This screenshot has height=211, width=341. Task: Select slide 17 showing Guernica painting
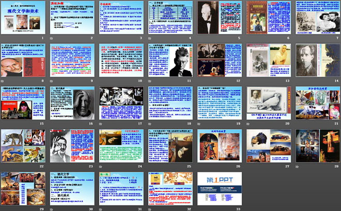point(121,103)
